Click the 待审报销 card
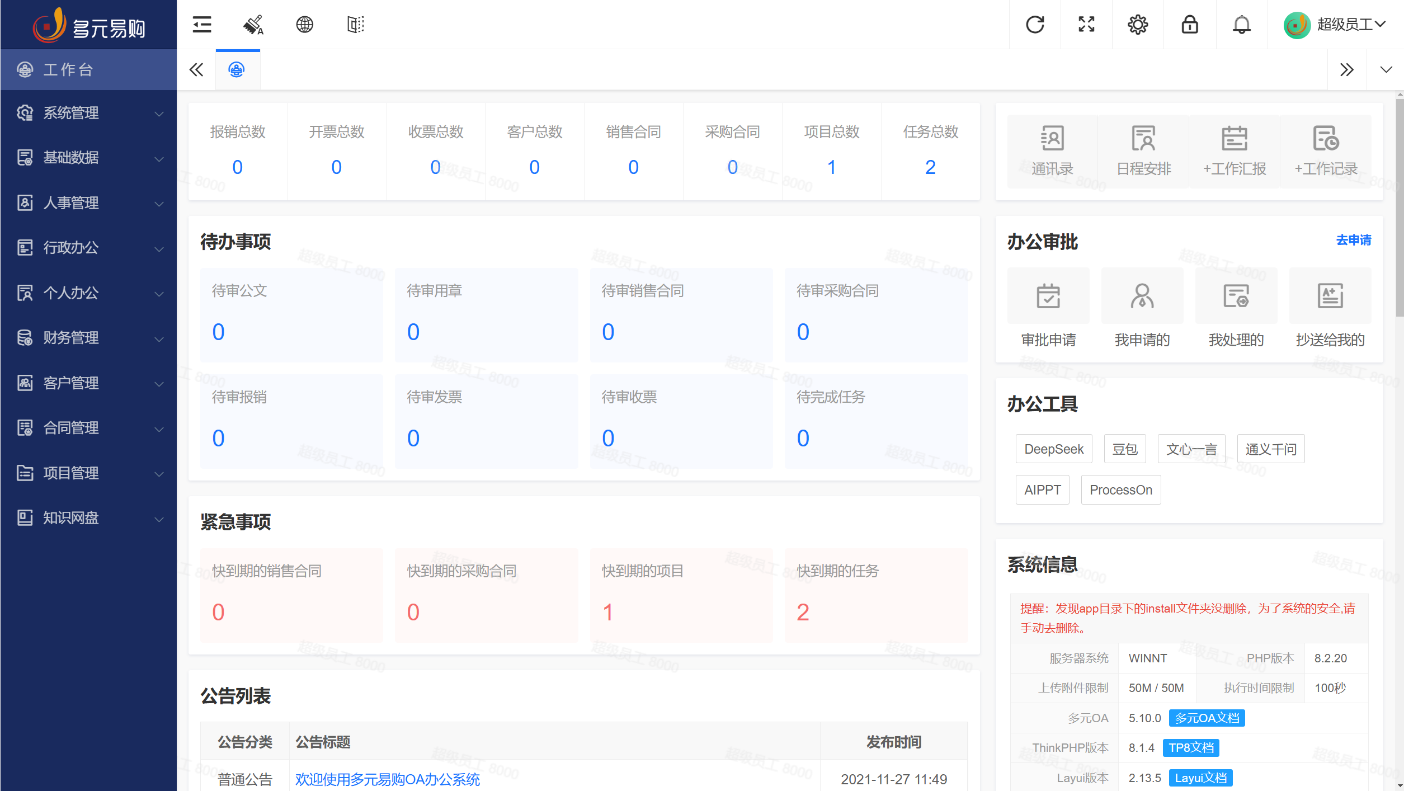 pyautogui.click(x=292, y=421)
